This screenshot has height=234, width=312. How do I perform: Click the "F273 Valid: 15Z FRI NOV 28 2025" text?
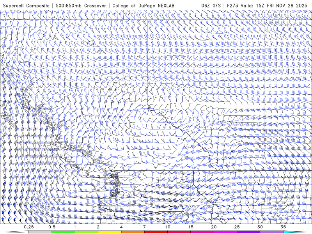click(267, 5)
